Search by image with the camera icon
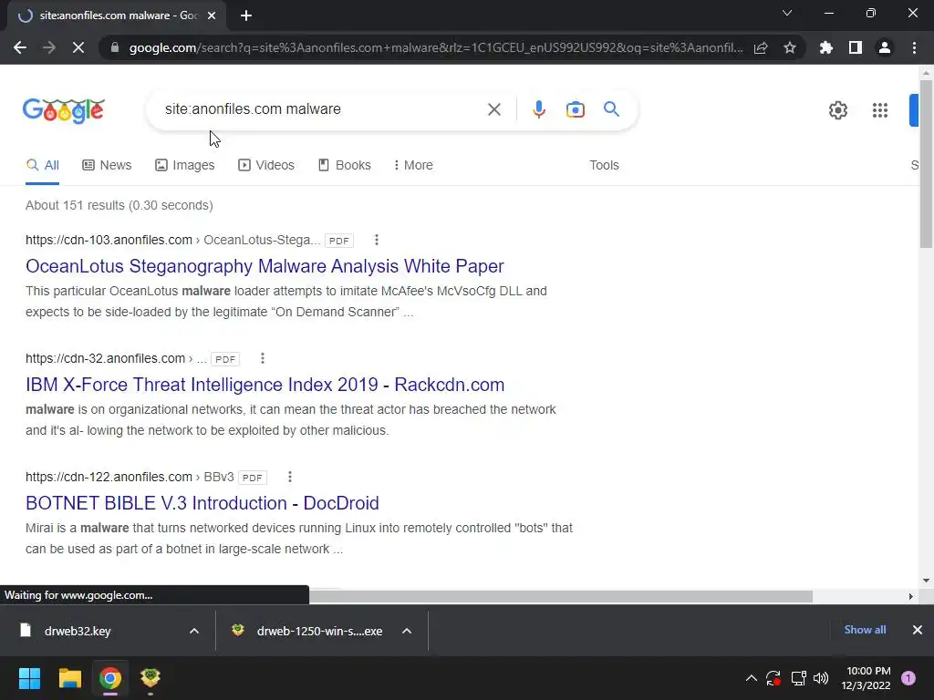 tap(575, 109)
